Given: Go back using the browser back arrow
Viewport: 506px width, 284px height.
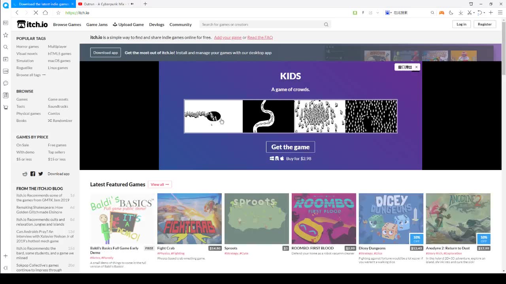Looking at the screenshot, I should (17, 13).
